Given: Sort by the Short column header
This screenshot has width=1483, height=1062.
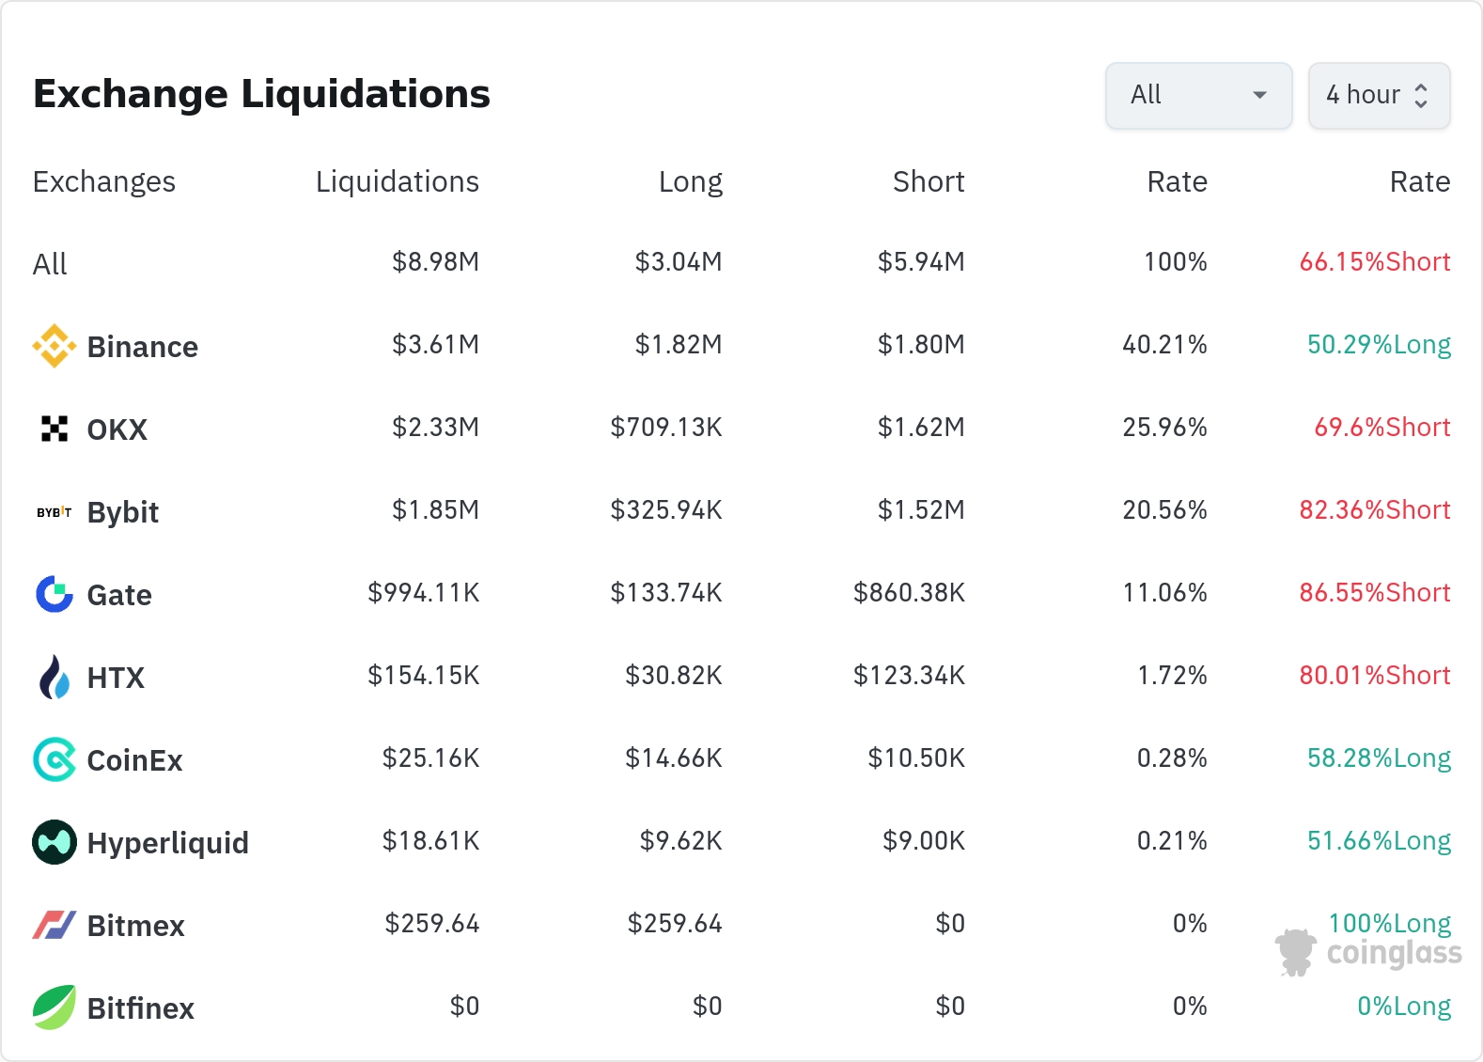Looking at the screenshot, I should click(x=929, y=181).
